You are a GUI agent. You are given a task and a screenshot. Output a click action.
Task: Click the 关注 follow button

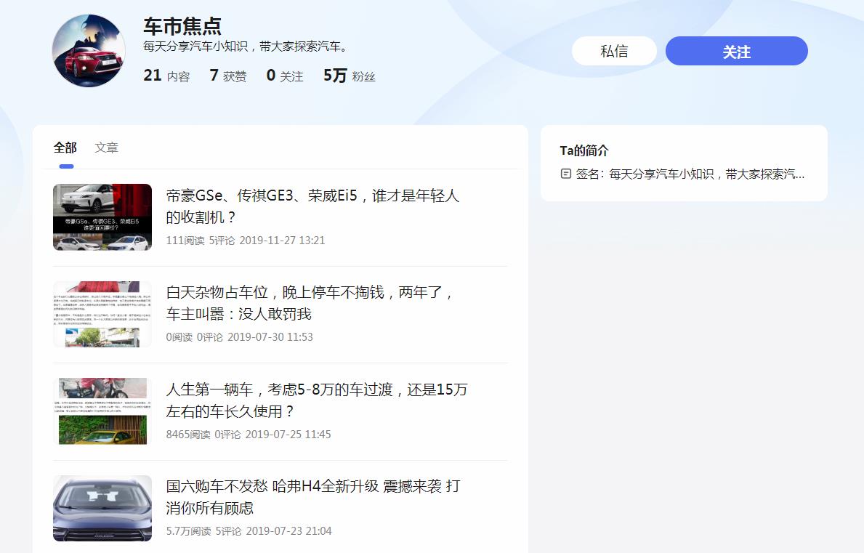[736, 51]
